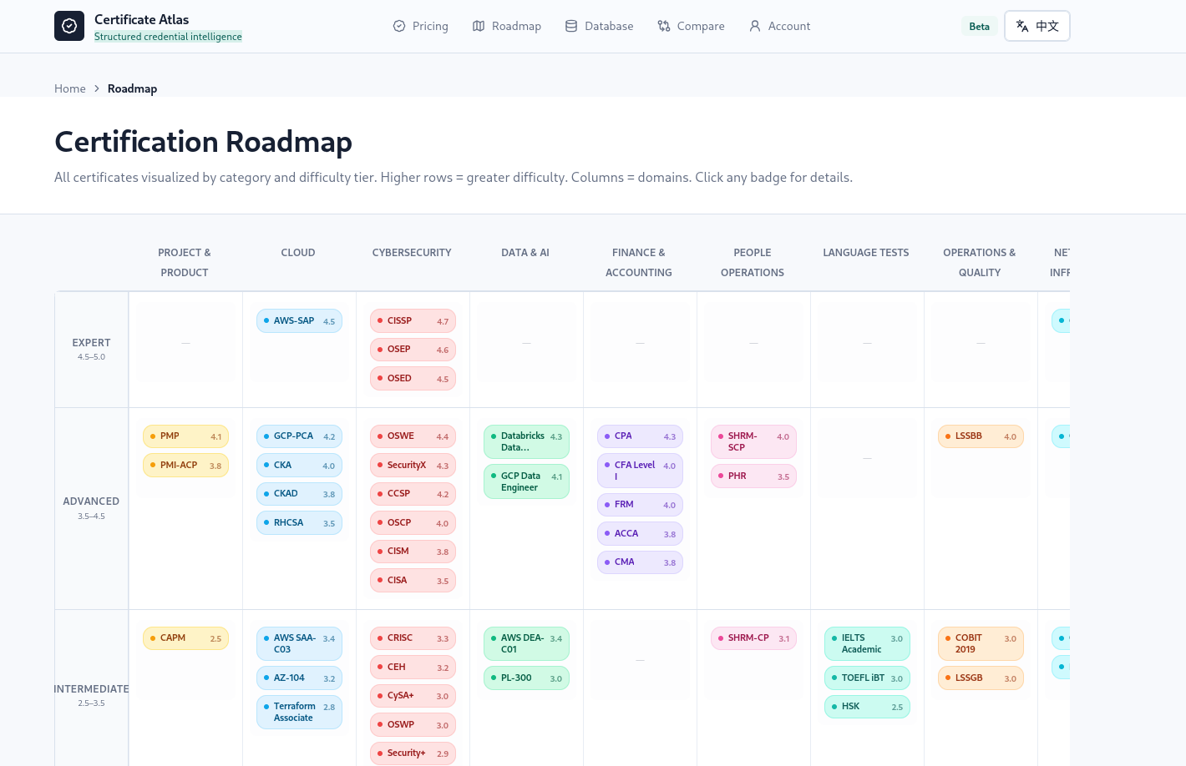
Task: Click the Beta badge
Action: [x=980, y=26]
